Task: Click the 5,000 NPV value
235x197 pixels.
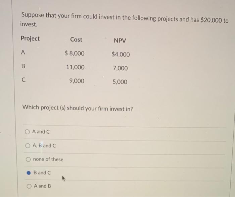Action: (x=120, y=82)
